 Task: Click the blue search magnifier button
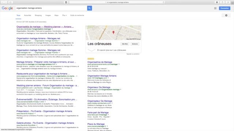[x=90, y=8]
